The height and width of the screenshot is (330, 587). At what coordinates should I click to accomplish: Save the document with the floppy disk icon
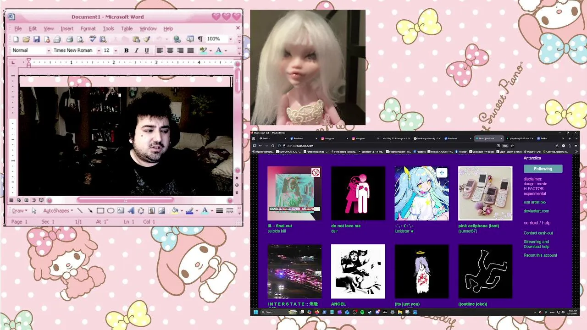click(x=36, y=39)
